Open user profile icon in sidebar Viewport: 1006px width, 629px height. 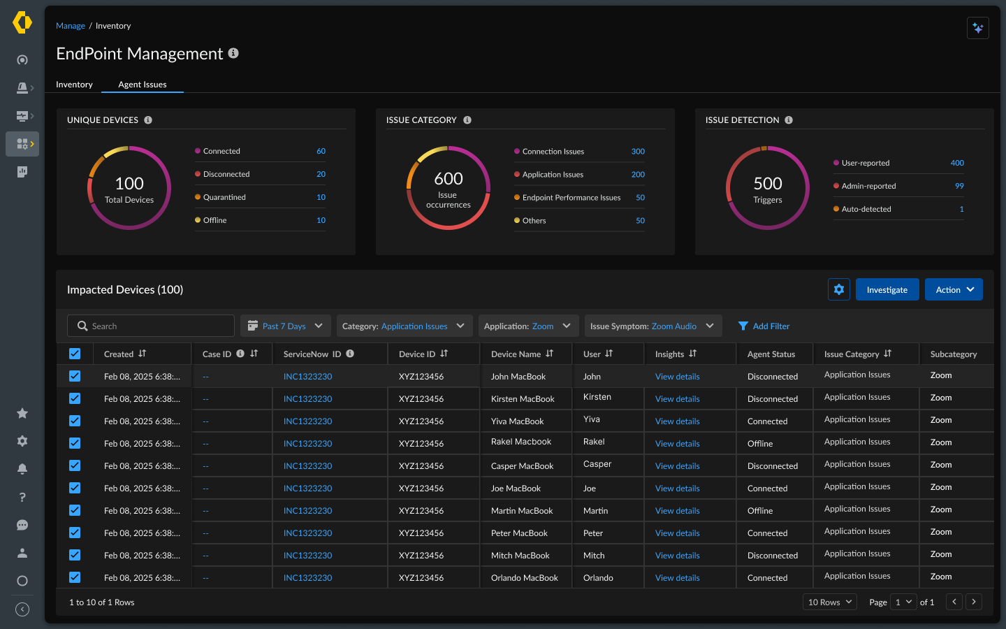(22, 553)
